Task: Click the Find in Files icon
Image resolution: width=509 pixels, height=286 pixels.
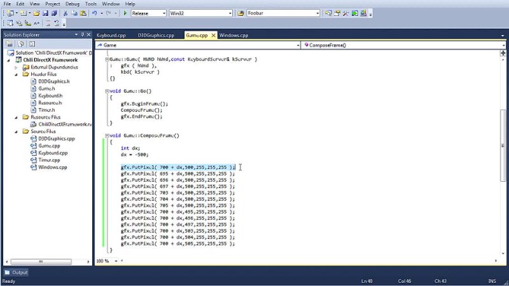Action: [x=241, y=13]
